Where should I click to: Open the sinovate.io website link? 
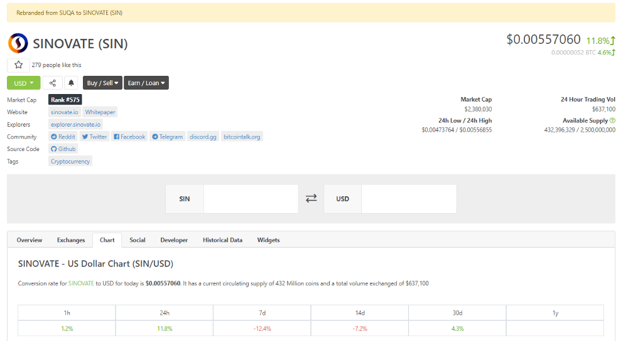point(65,112)
